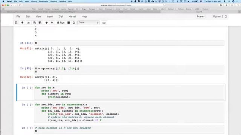241x135 pixels.
Task: Open the Safari menu in menu bar
Action: (x=9, y=1)
